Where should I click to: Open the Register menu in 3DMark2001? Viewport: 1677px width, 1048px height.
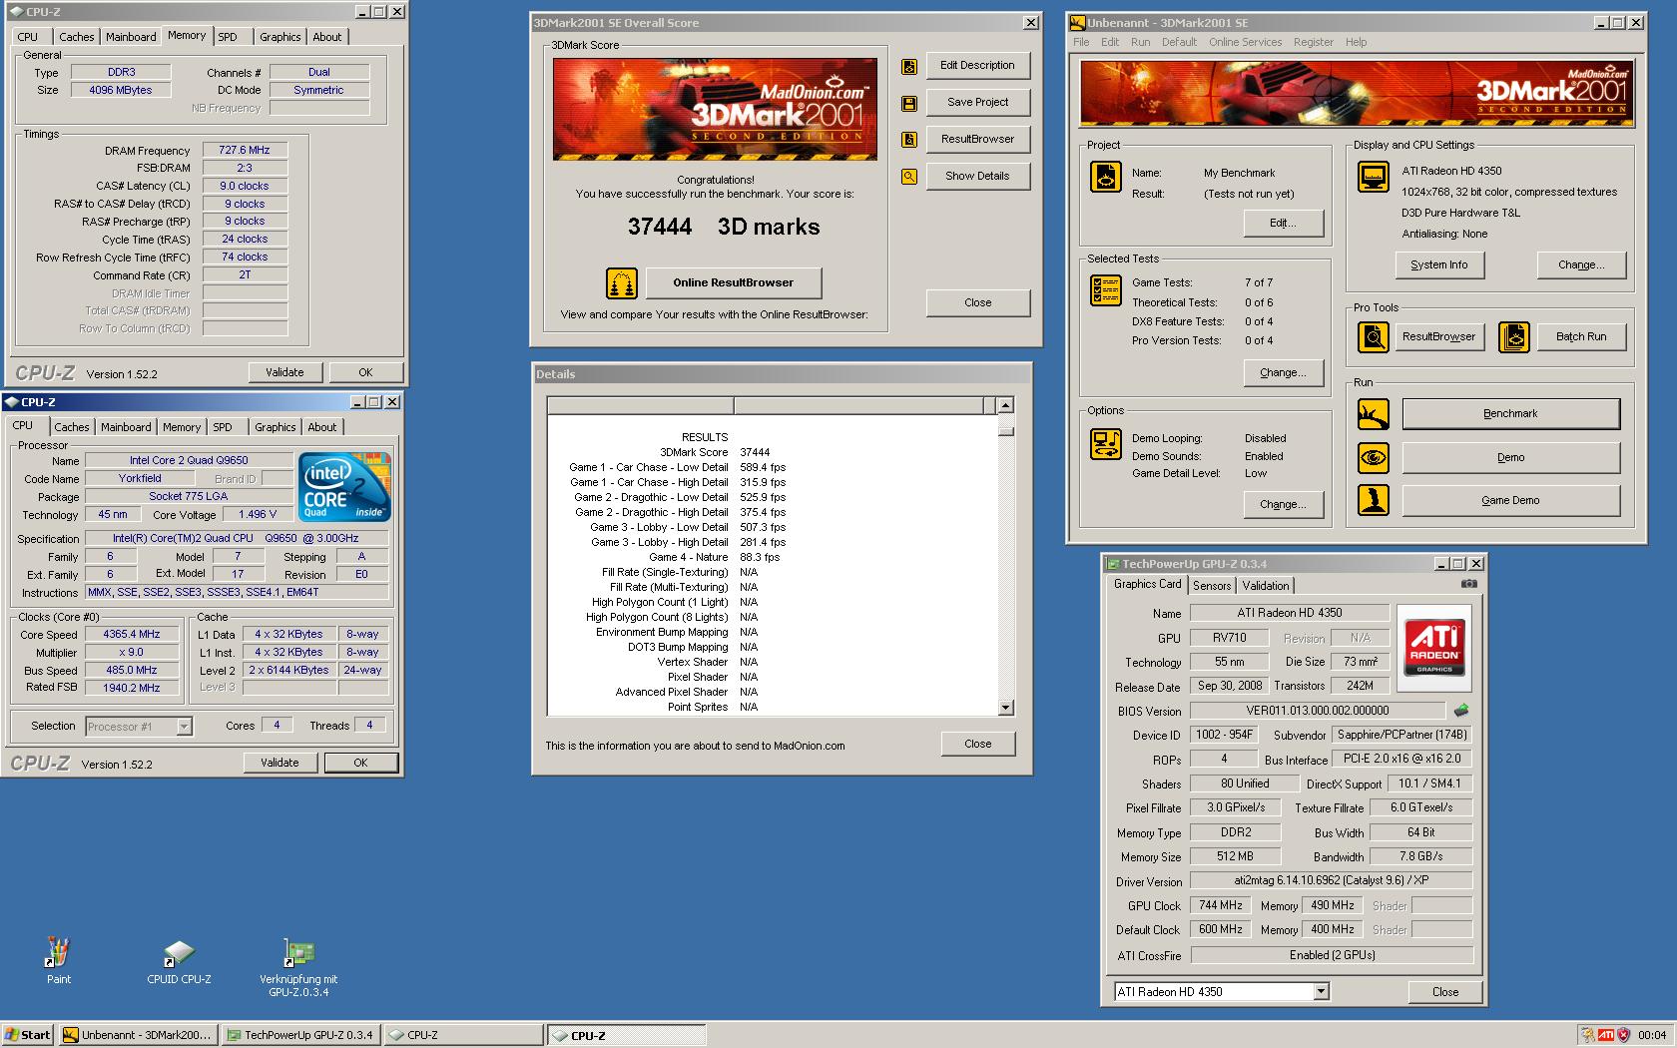pos(1313,42)
